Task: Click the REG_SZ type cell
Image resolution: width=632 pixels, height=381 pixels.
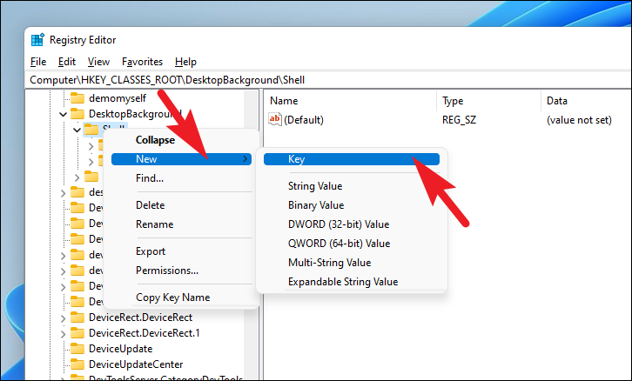Action: click(459, 120)
